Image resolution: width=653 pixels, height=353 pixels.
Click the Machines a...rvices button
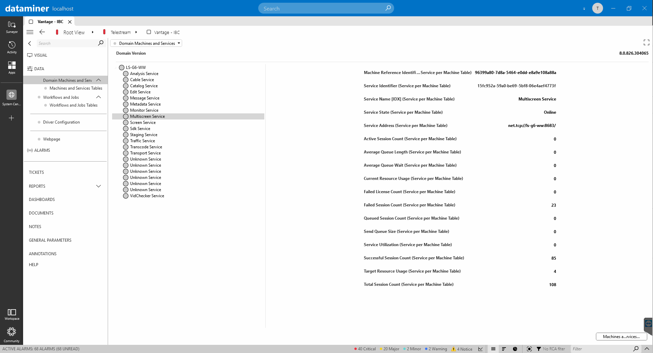tap(621, 336)
